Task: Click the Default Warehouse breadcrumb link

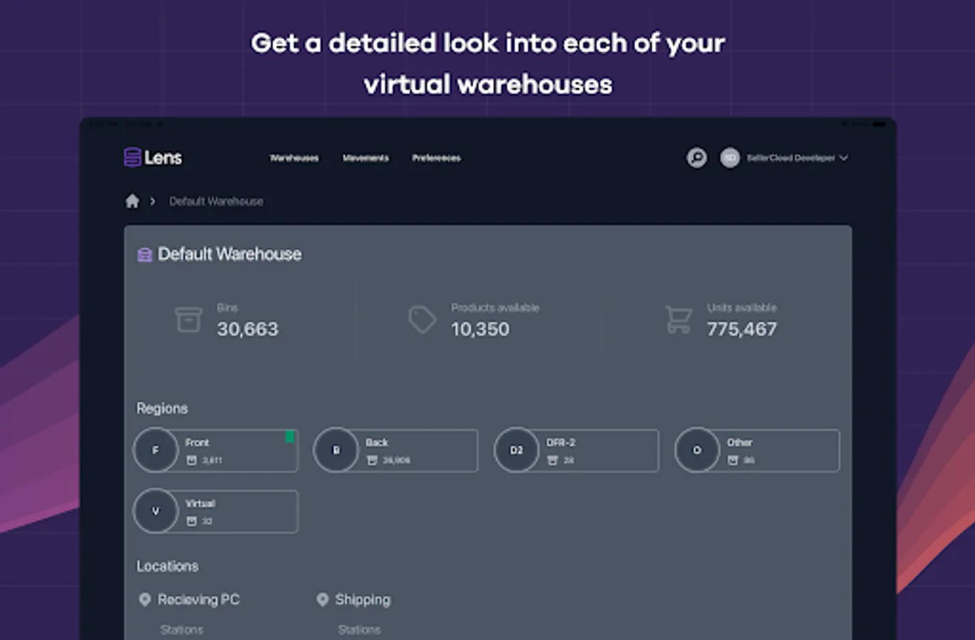Action: click(x=216, y=201)
